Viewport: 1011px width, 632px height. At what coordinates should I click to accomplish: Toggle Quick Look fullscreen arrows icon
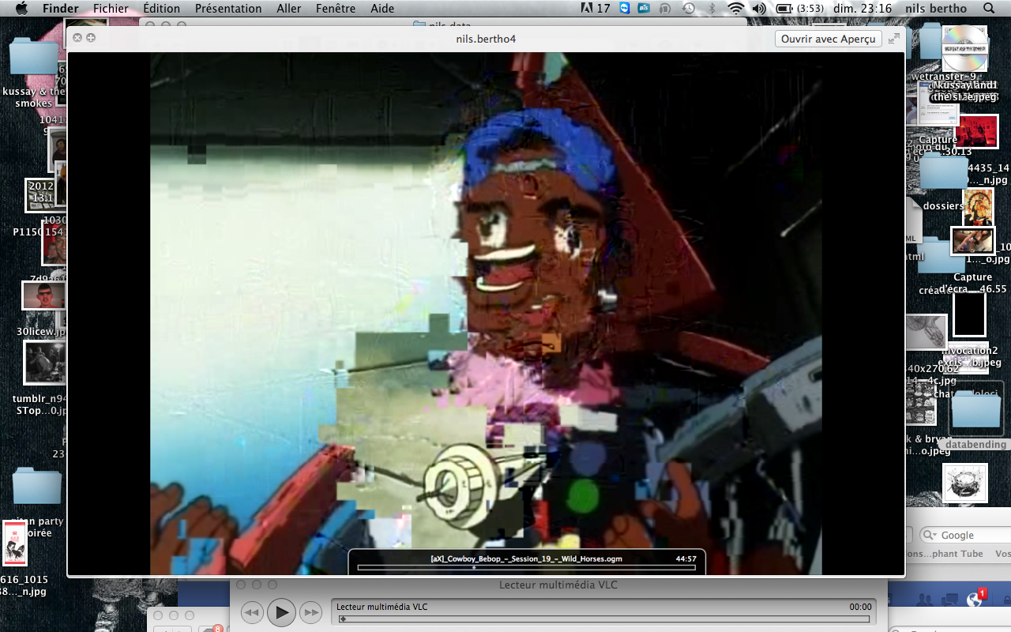(x=894, y=39)
